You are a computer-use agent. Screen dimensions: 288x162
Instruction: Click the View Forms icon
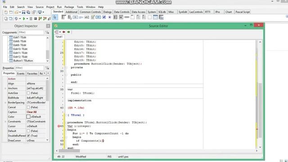pyautogui.click(x=11, y=18)
